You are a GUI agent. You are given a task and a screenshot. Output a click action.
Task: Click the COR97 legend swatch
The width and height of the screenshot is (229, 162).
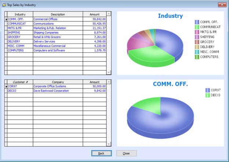pyautogui.click(x=208, y=90)
